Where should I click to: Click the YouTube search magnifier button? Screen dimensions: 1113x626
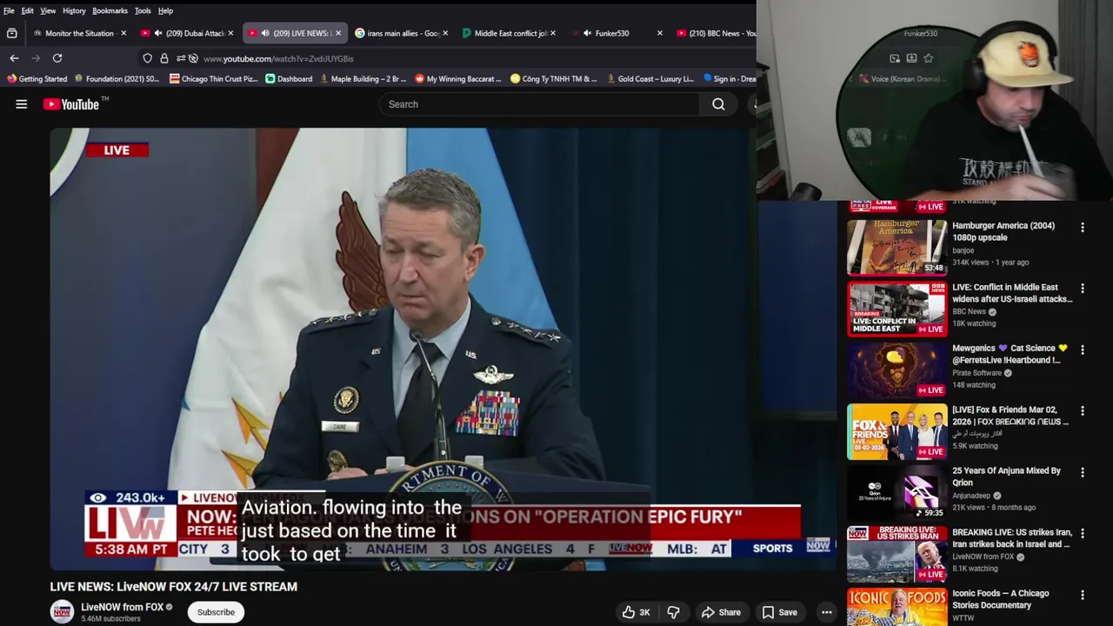click(718, 104)
